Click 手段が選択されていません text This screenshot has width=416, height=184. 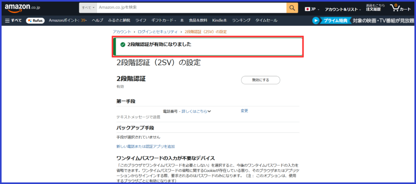click(139, 137)
